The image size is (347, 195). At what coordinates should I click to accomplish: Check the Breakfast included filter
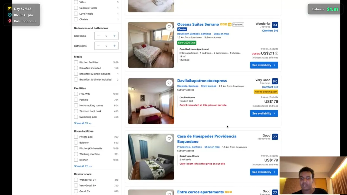[76, 68]
